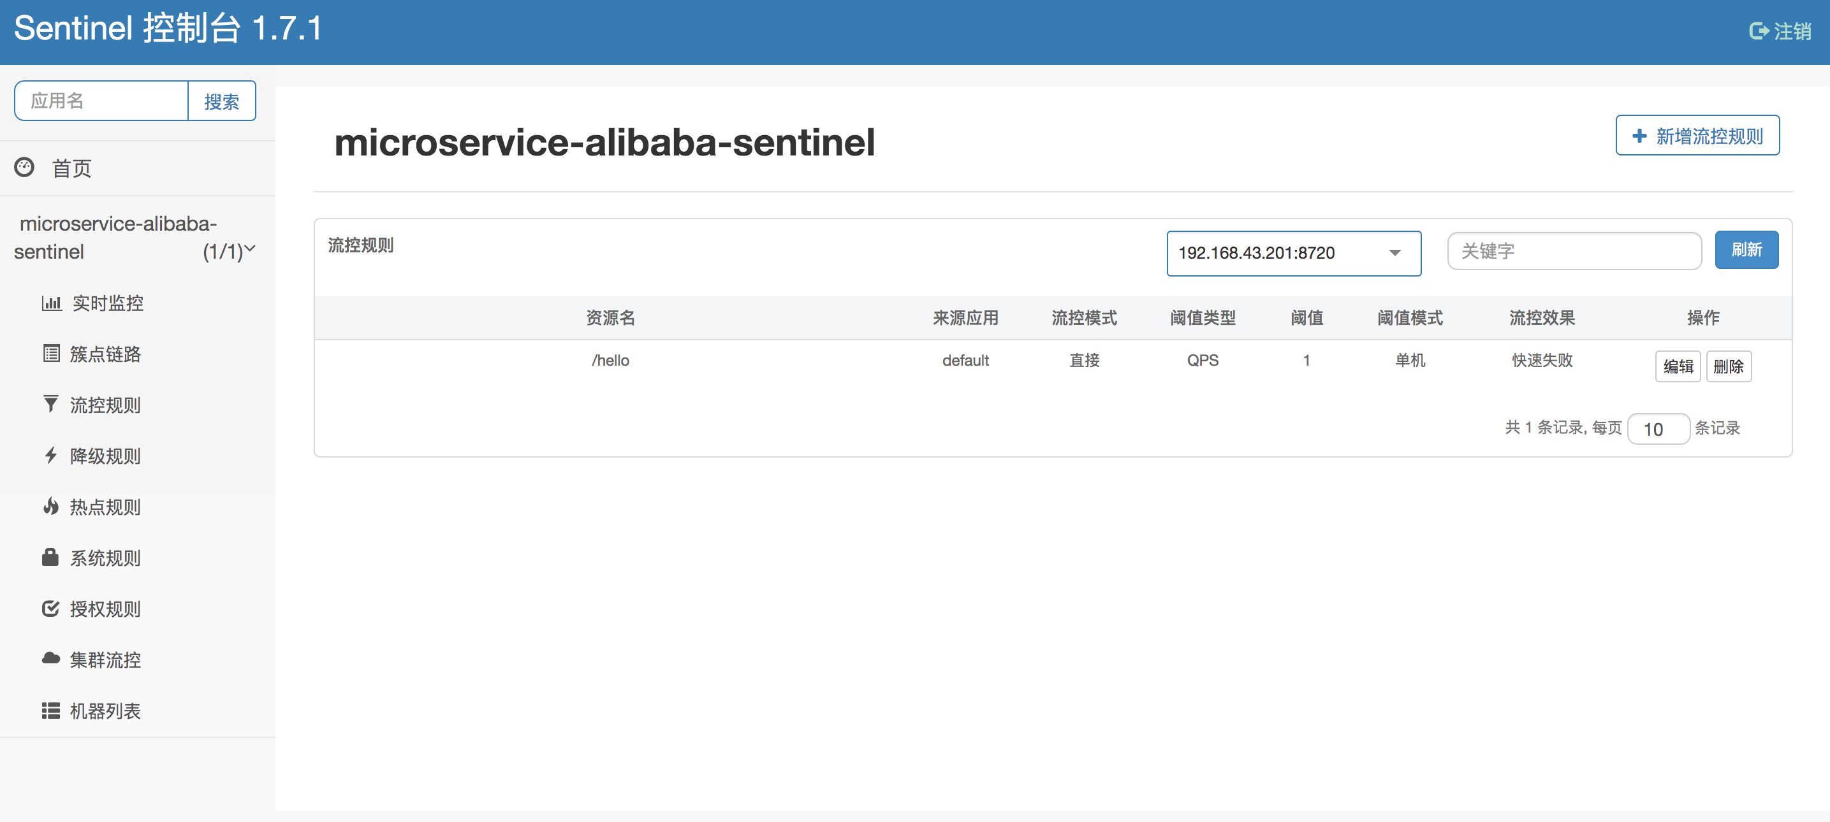Click the real-time monitoring bar chart icon
The image size is (1830, 822).
click(51, 303)
